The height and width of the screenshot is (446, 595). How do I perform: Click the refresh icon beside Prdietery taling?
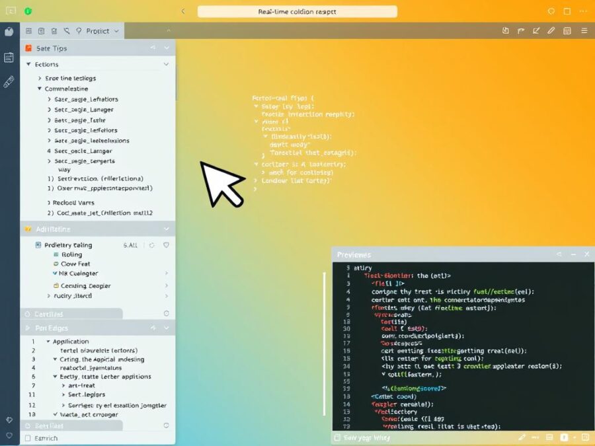tap(152, 245)
